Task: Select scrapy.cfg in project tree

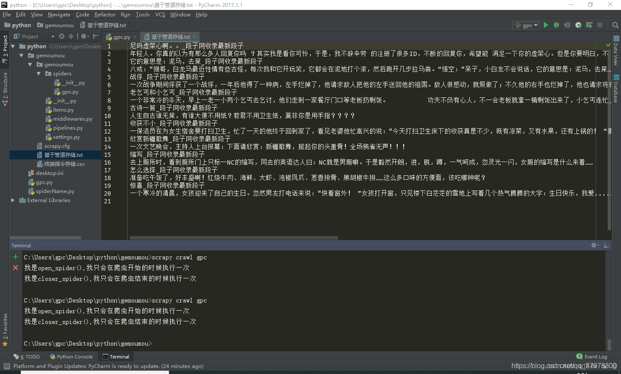Action: 53,146
